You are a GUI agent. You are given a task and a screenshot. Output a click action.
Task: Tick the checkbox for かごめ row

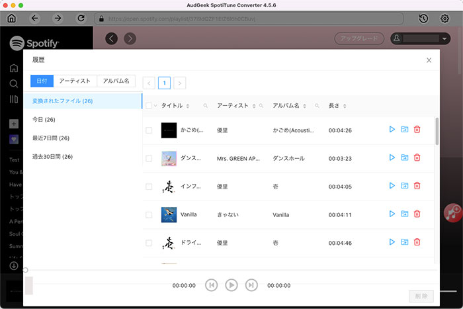pyautogui.click(x=149, y=130)
